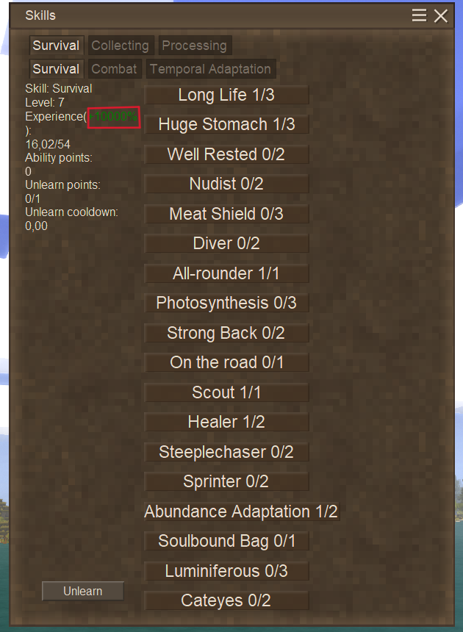
Task: Select the Diver 0/2 ability
Action: pos(226,243)
